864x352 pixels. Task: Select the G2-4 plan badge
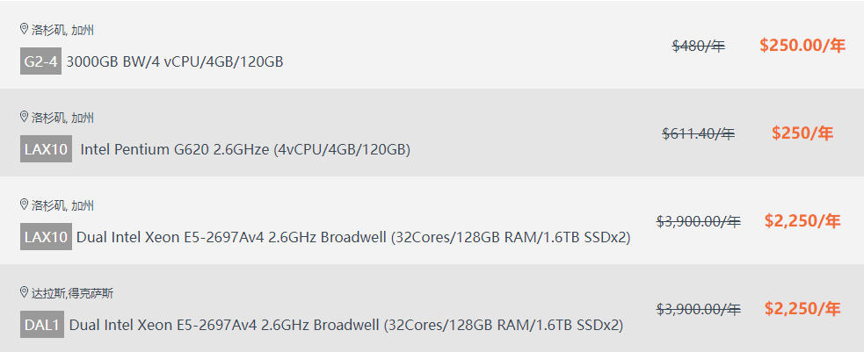40,61
